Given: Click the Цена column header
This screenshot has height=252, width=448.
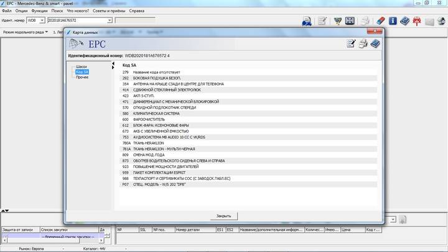Looking at the screenshot, I should (353, 230).
